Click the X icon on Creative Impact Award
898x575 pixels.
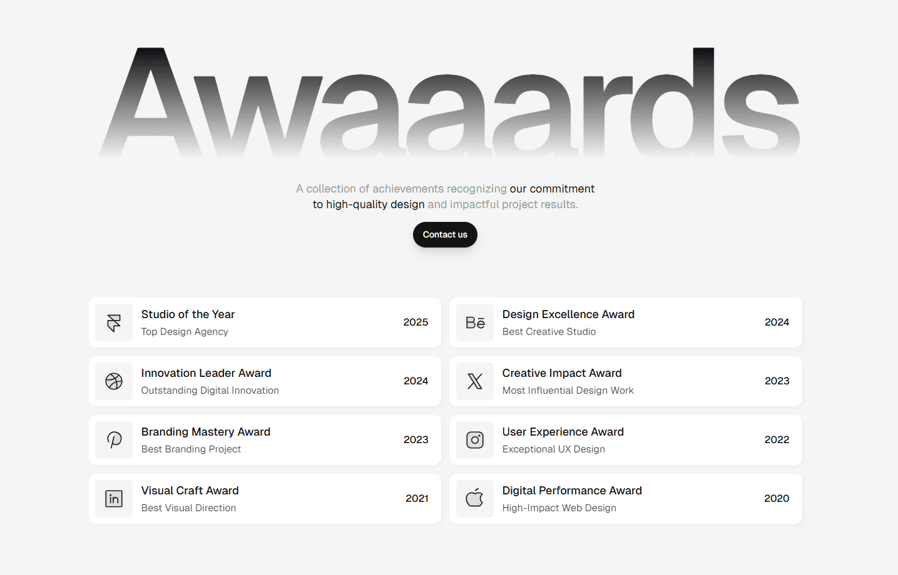point(475,381)
